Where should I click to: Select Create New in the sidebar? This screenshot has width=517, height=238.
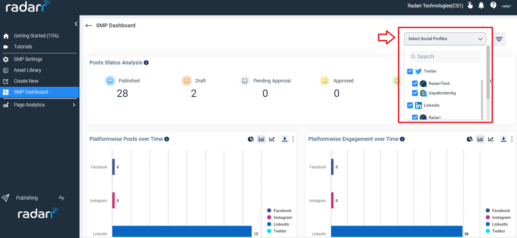pos(26,81)
